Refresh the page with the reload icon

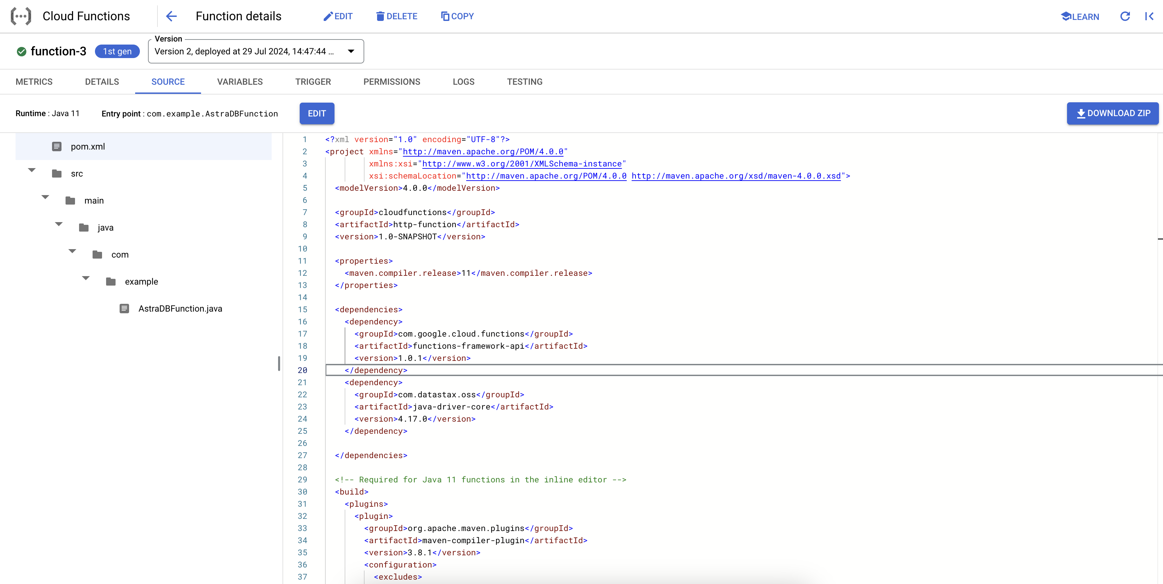click(x=1124, y=16)
